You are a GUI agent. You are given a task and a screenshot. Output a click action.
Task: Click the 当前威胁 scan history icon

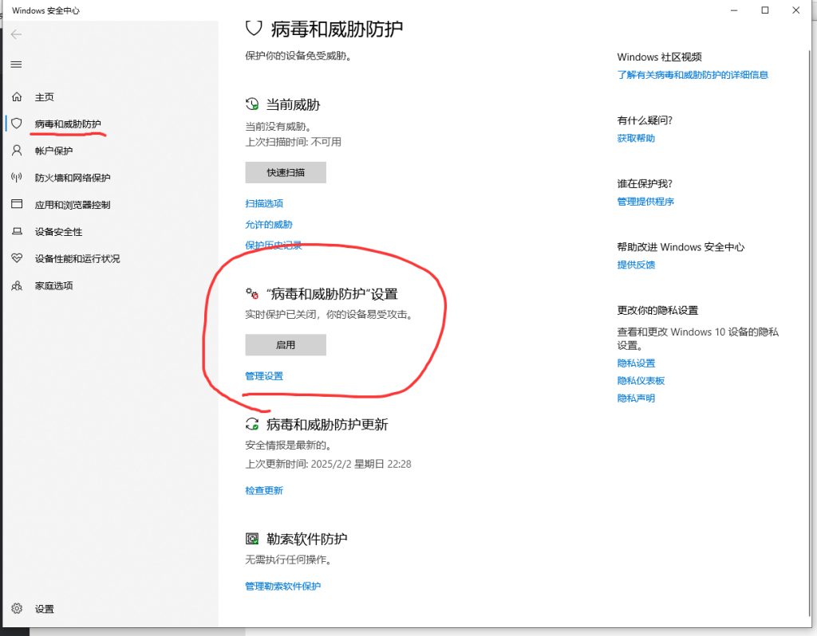[x=252, y=104]
